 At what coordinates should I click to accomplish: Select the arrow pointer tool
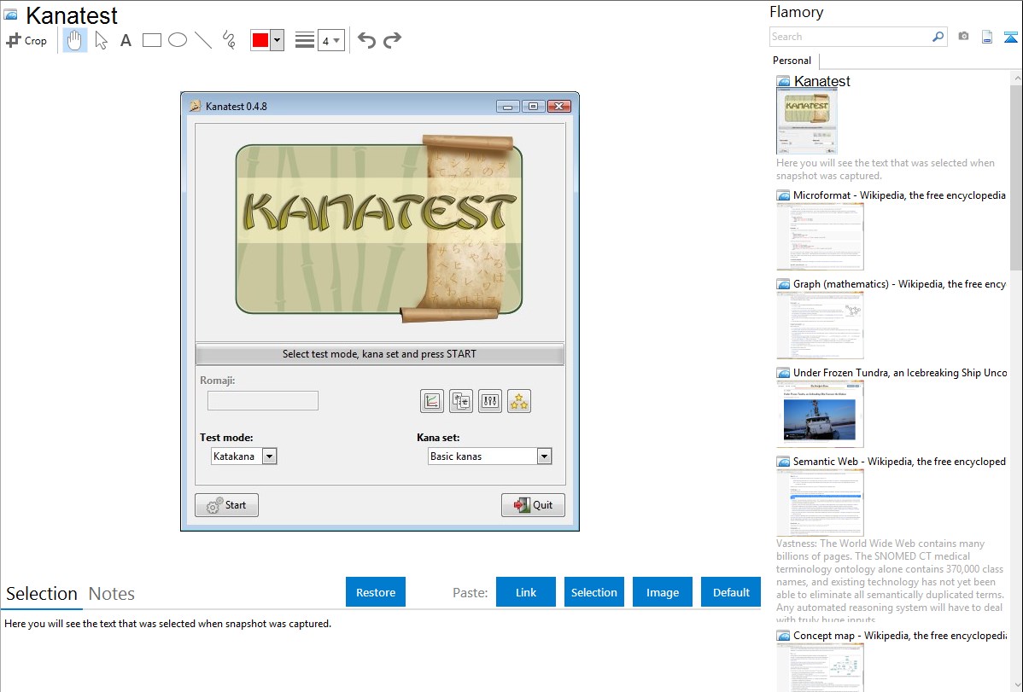coord(101,40)
